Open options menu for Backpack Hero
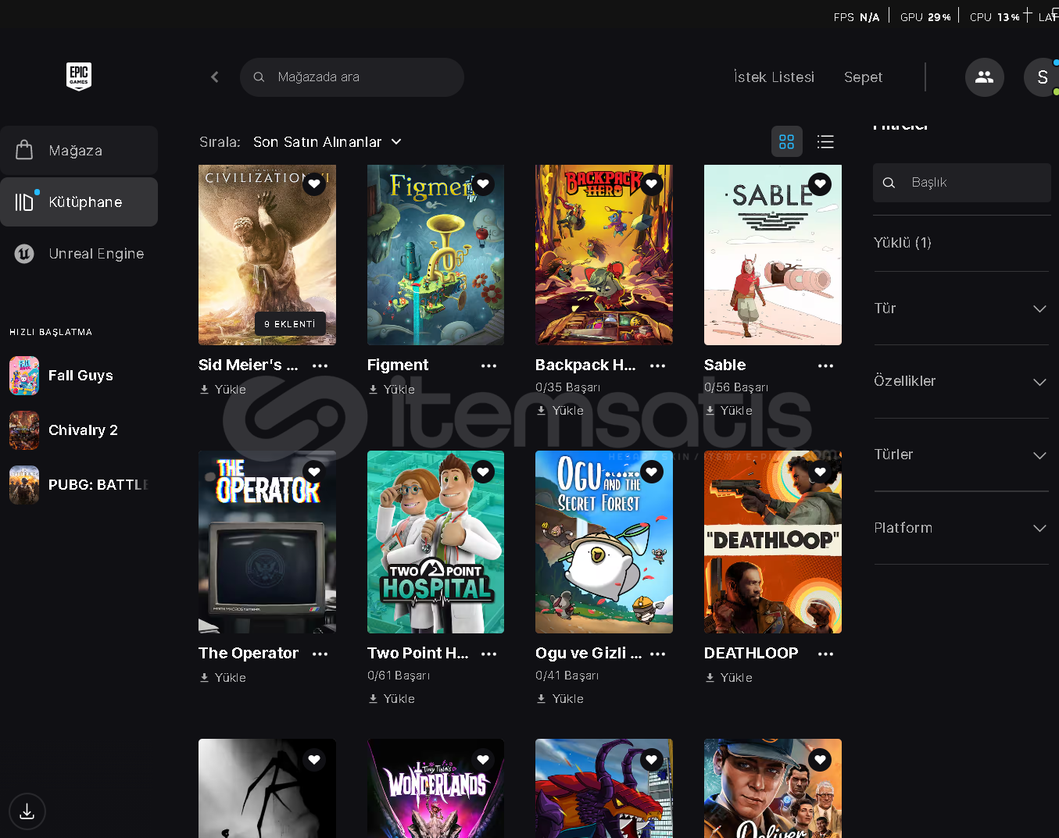This screenshot has width=1059, height=838. pos(658,366)
